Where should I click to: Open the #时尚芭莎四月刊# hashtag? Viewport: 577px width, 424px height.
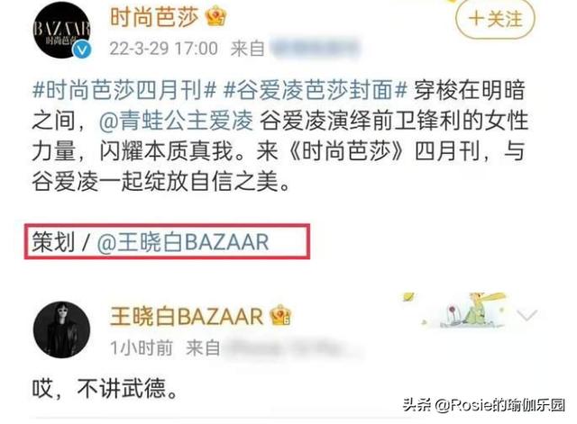[124, 90]
